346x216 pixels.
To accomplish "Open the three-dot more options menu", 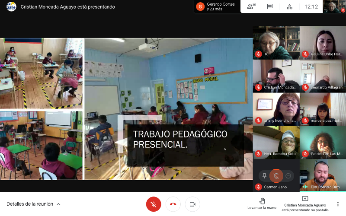I will [338, 204].
